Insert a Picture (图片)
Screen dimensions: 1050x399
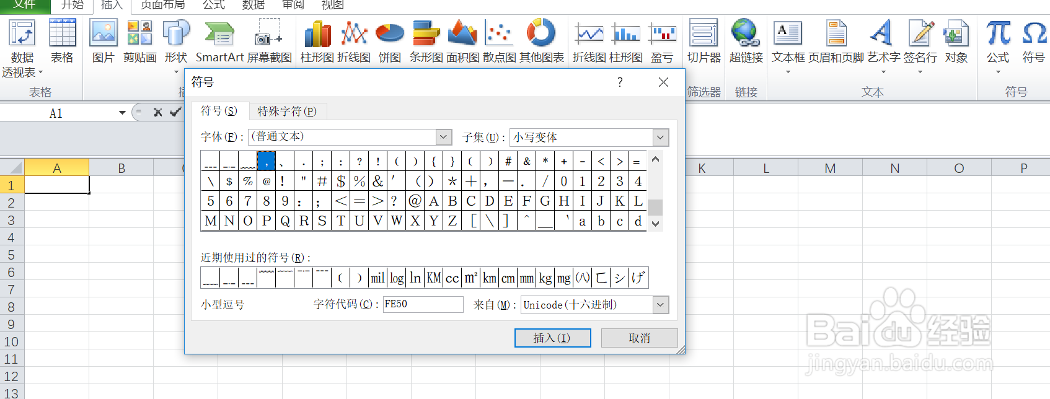[104, 42]
